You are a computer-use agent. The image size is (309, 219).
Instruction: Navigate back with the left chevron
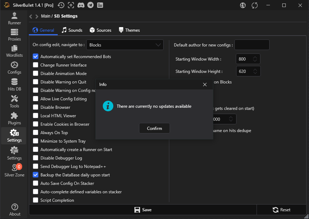point(31,16)
